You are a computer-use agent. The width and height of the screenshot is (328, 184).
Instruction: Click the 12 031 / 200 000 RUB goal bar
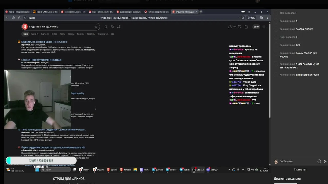click(41, 161)
